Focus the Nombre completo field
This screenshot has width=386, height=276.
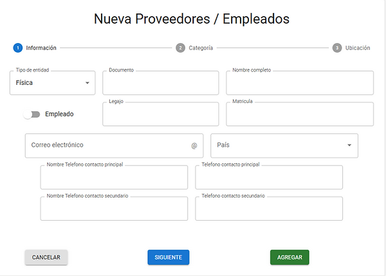click(x=300, y=83)
